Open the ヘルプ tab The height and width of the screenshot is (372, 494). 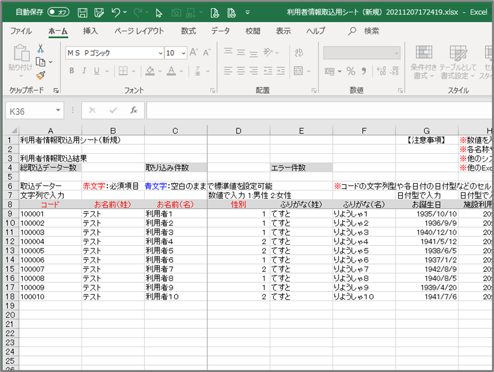[316, 31]
